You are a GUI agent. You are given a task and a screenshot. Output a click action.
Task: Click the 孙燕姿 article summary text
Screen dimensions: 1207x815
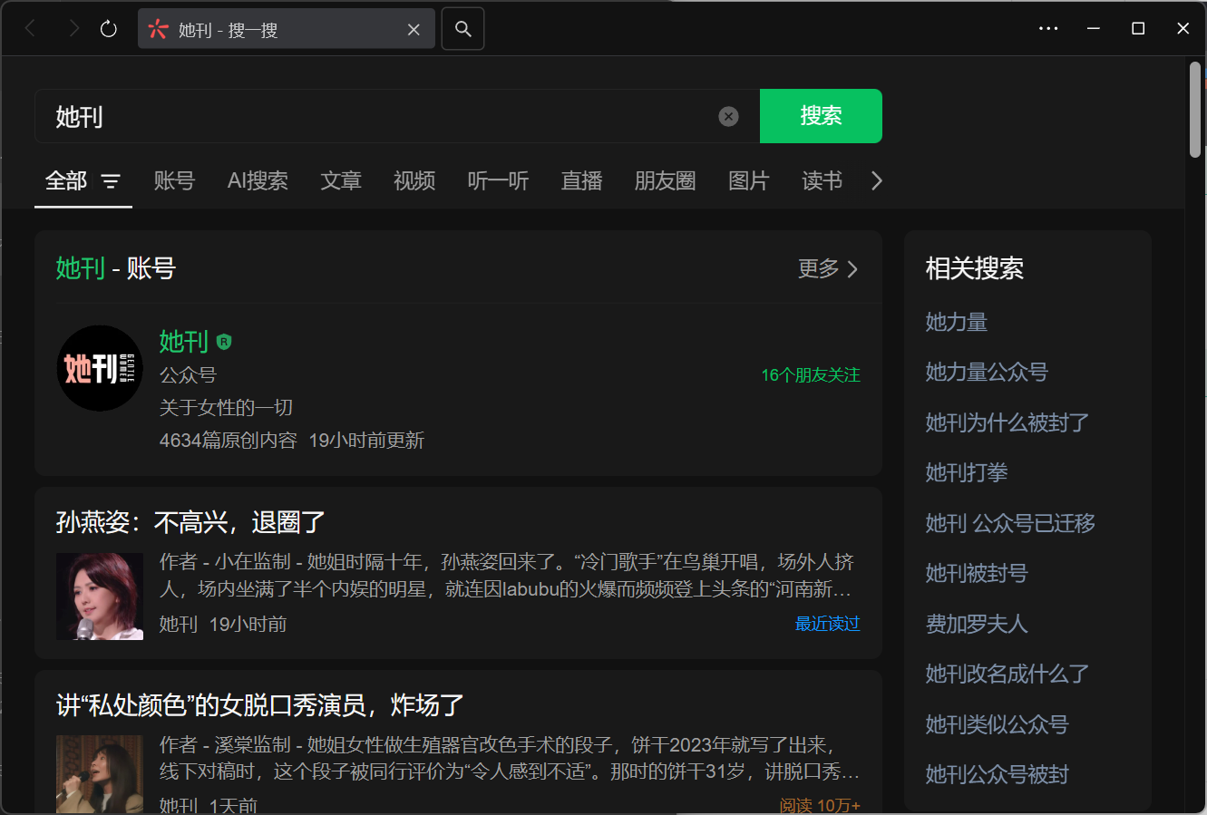(x=506, y=576)
